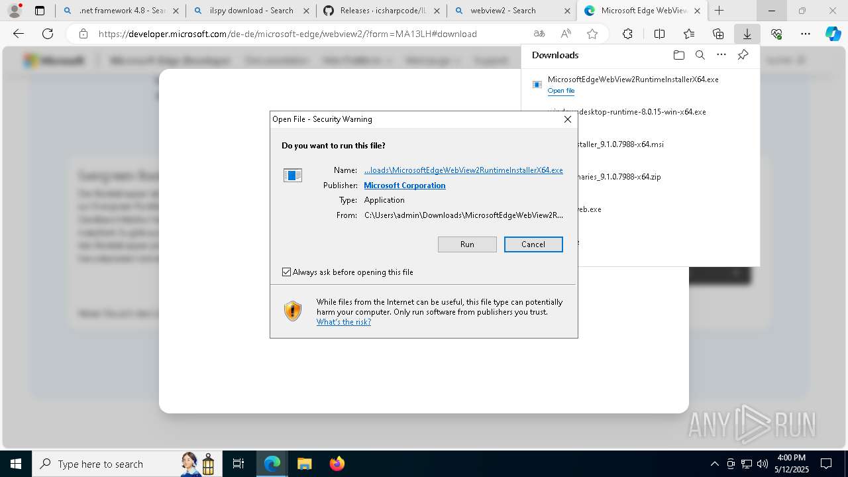Image resolution: width=848 pixels, height=477 pixels.
Task: Select the Microsoft Edge WebView tab
Action: 643,11
